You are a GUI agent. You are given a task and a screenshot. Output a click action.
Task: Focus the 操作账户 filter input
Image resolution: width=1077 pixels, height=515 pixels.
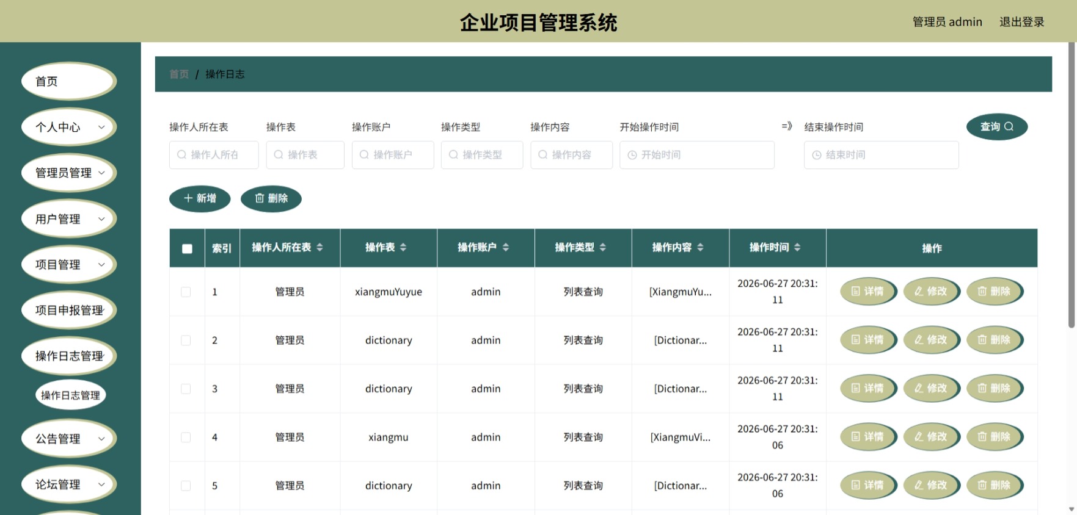(x=393, y=155)
